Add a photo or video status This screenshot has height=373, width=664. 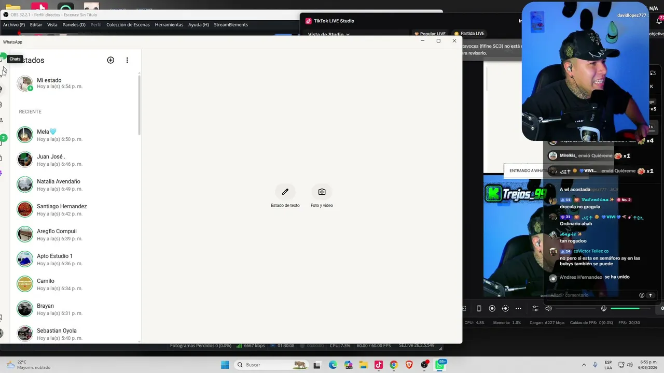[x=322, y=192]
